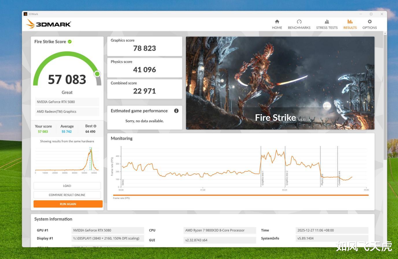Open the Home icon in navigation

(277, 22)
